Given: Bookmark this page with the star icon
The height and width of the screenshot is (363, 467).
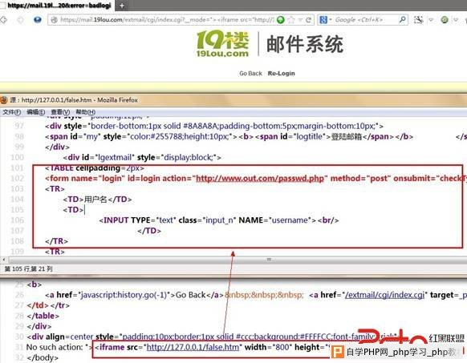Looking at the screenshot, I should pos(291,20).
